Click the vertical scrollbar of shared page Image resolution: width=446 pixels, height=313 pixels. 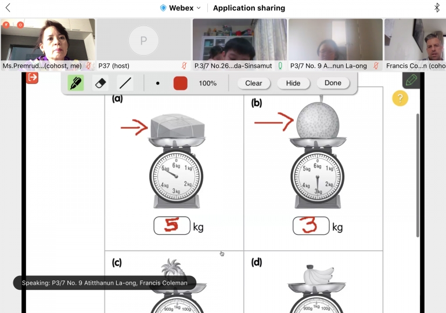[418, 175]
